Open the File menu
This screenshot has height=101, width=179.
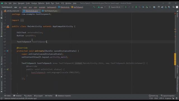6,3
